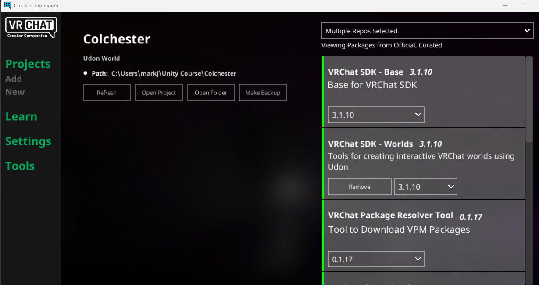Click the Colchester project title
Viewport: 539px width, 285px height.
(x=117, y=39)
